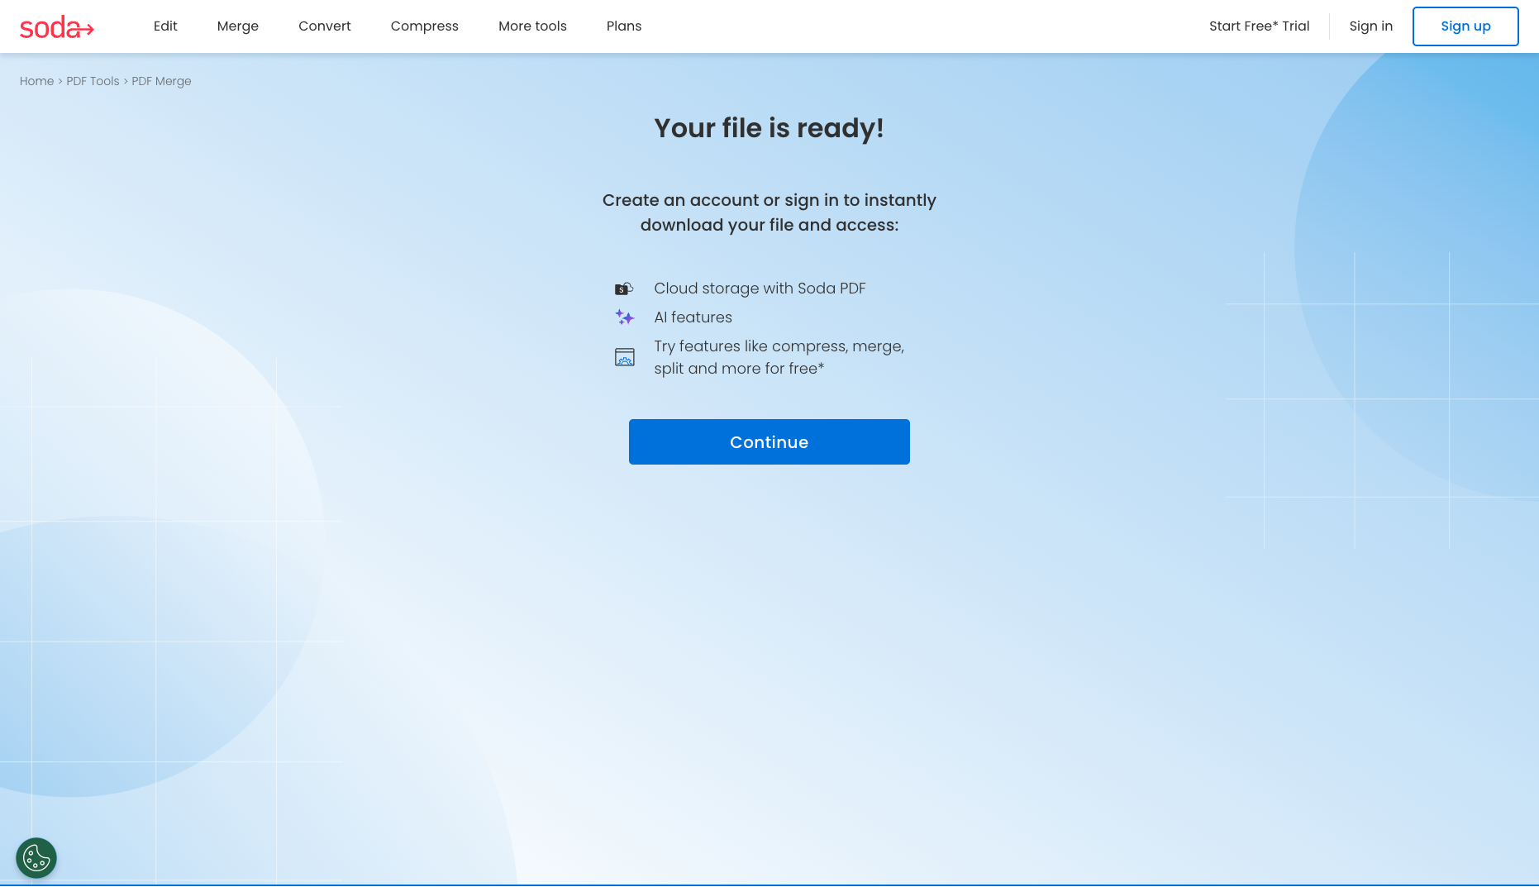Open the Edit menu
Image resolution: width=1539 pixels, height=887 pixels.
[x=165, y=26]
